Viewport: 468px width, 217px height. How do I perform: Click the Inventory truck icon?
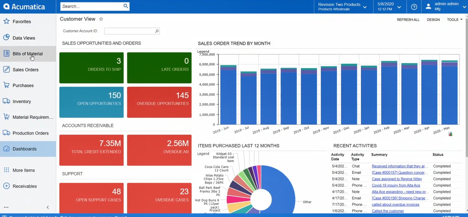(6, 101)
